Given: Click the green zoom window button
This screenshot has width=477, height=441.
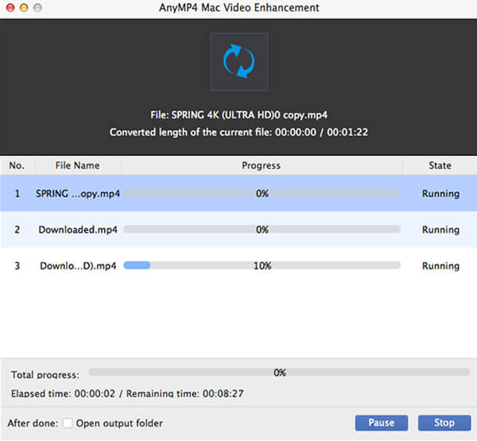Looking at the screenshot, I should (x=38, y=7).
